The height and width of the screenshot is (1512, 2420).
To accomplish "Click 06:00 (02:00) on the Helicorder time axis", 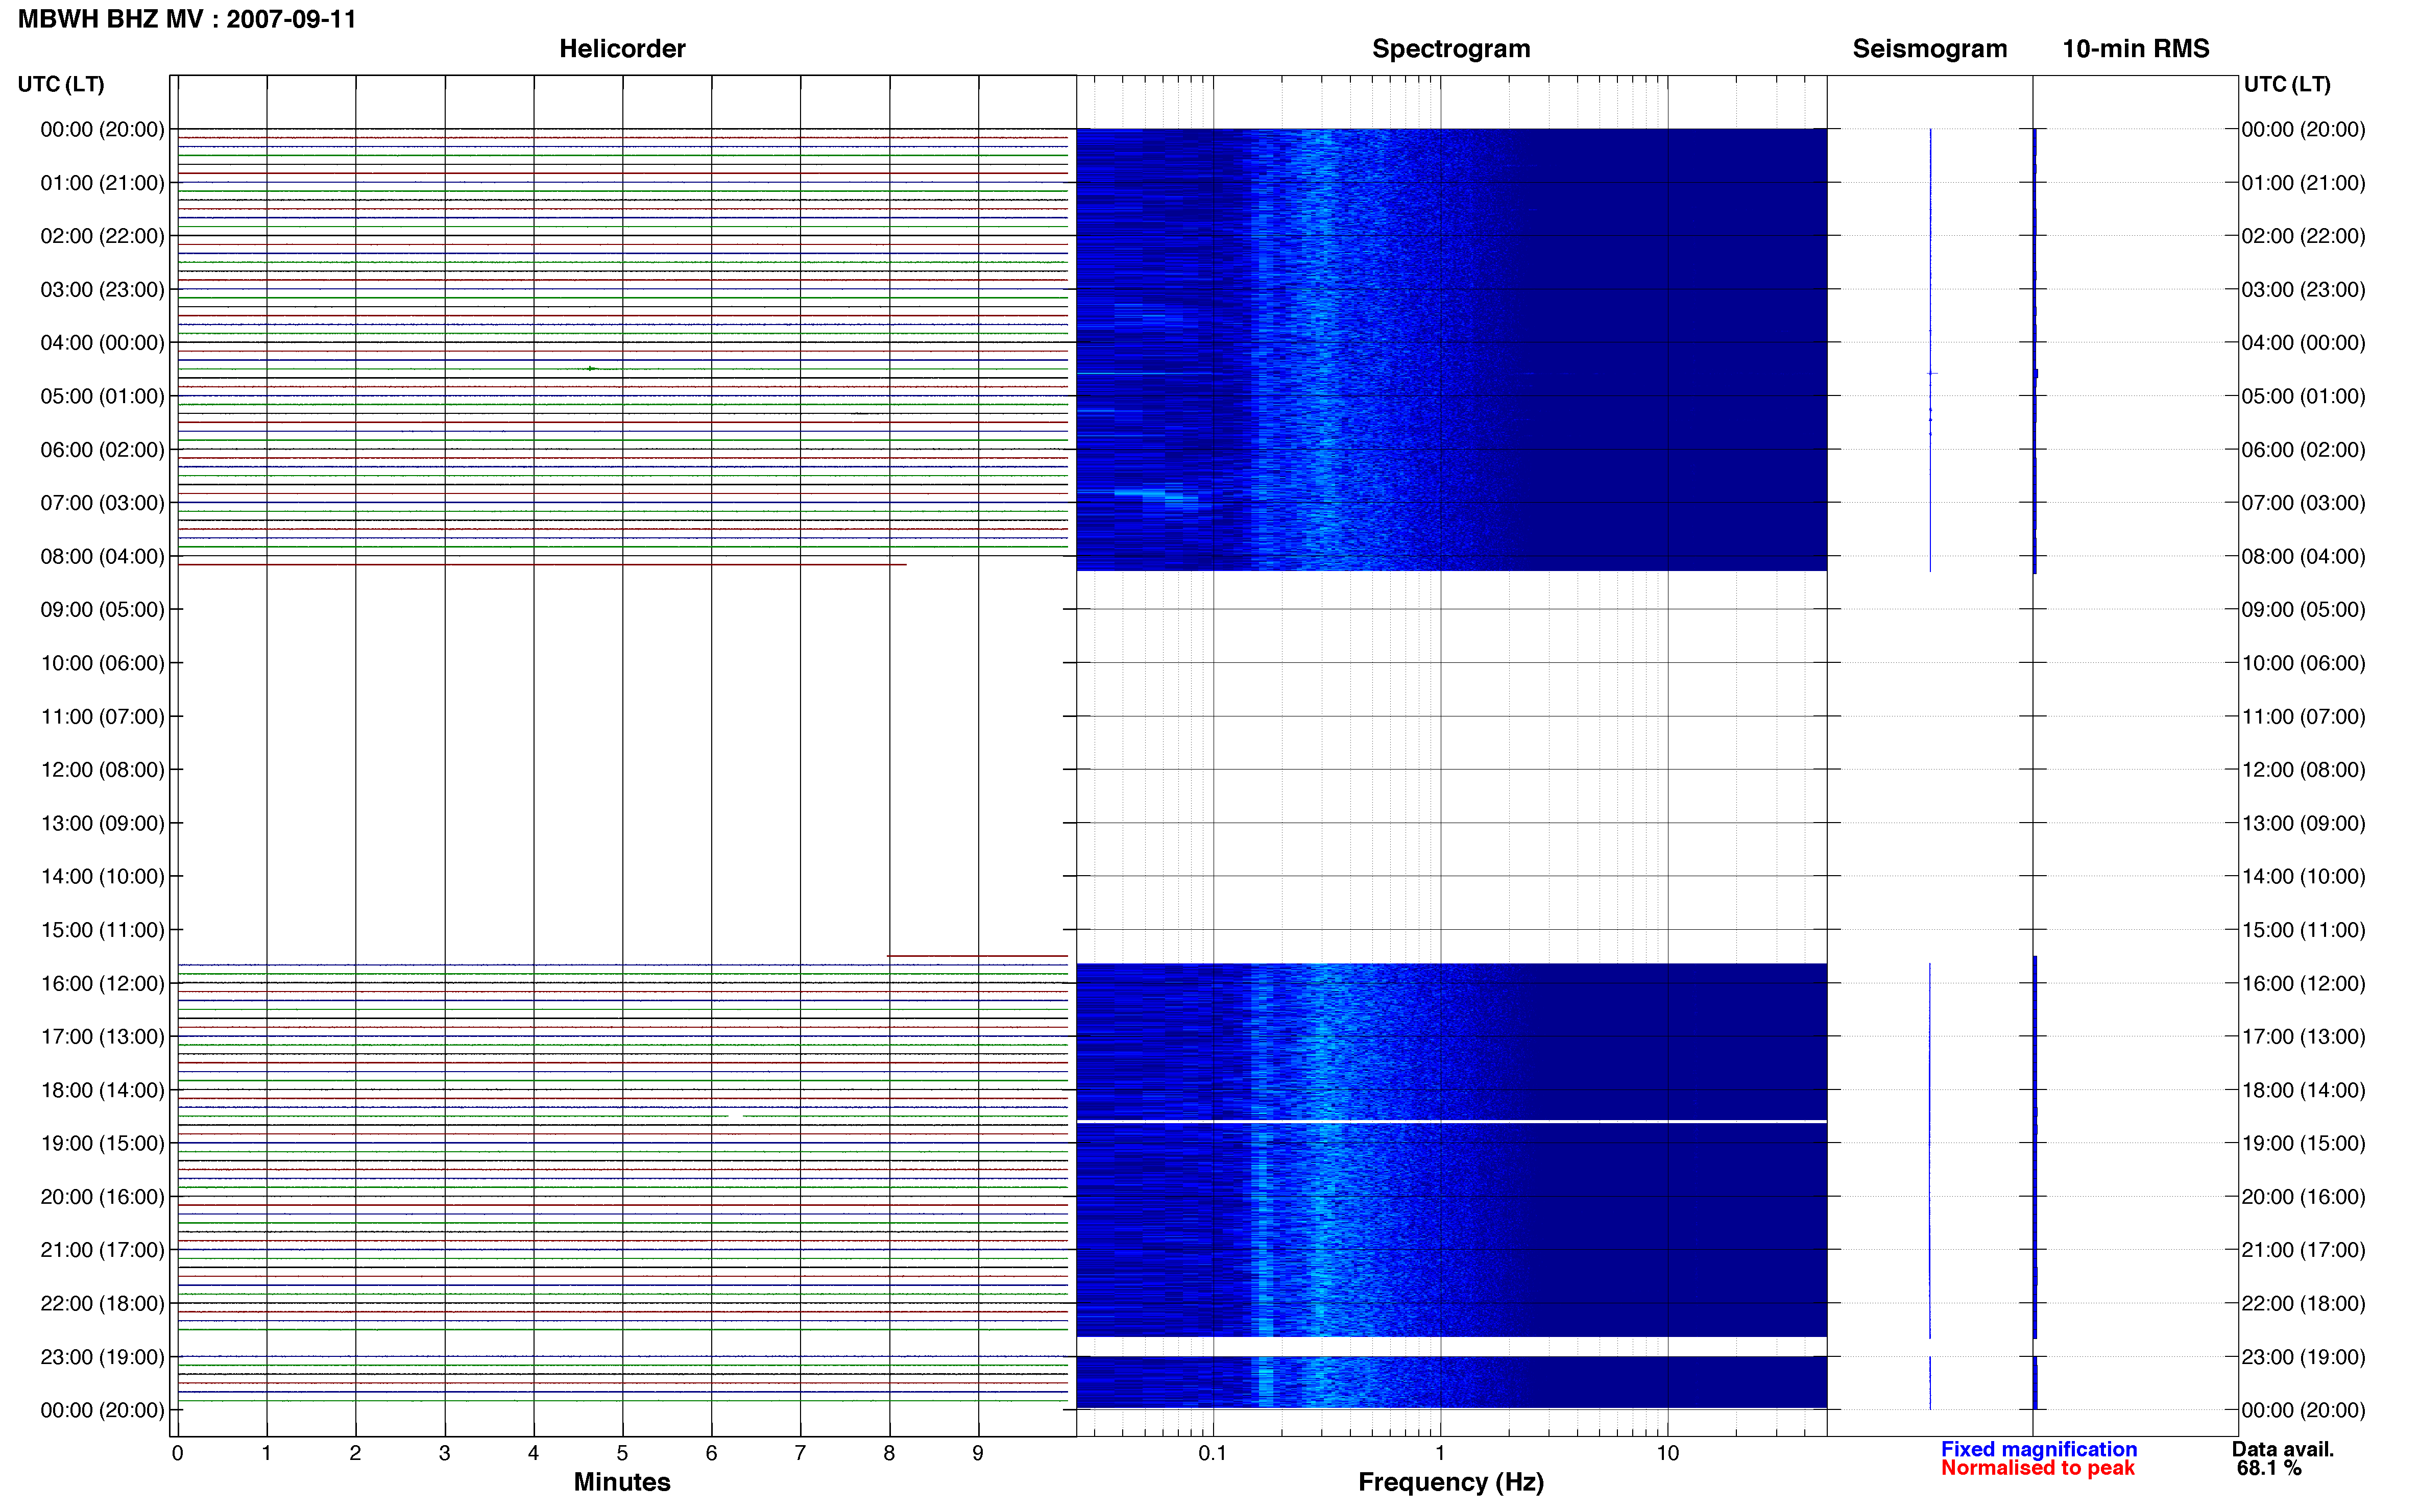I will coord(102,450).
